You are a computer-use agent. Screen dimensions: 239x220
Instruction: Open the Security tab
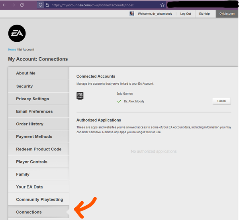(x=39, y=86)
